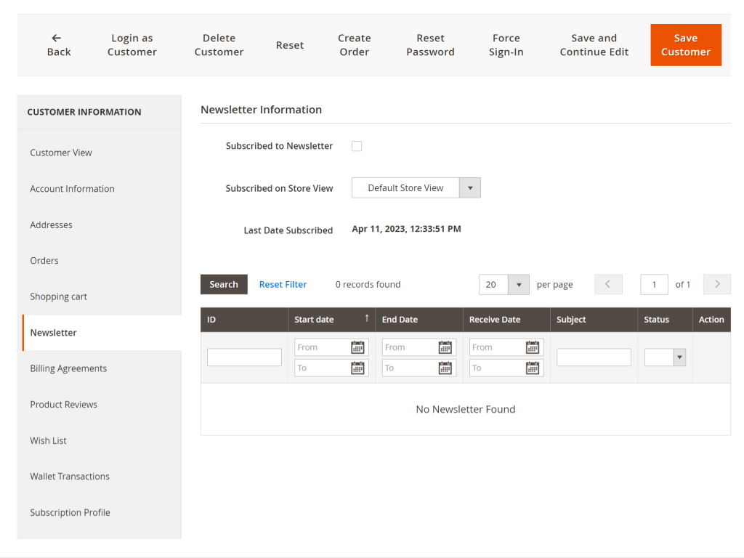Open calendar for Start date To field

click(x=357, y=368)
